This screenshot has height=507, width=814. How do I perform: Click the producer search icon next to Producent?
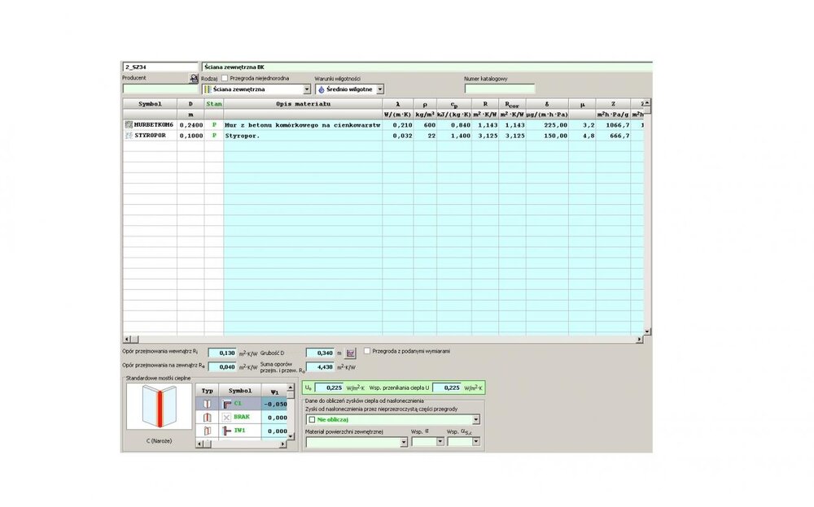[x=194, y=79]
